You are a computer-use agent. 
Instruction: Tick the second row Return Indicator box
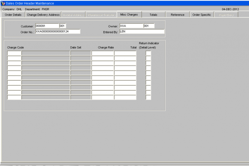point(148,58)
